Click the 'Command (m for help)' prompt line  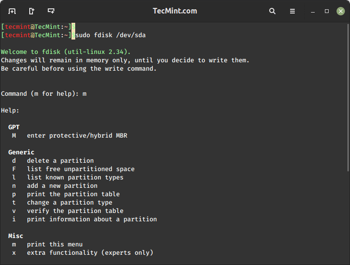[44, 94]
